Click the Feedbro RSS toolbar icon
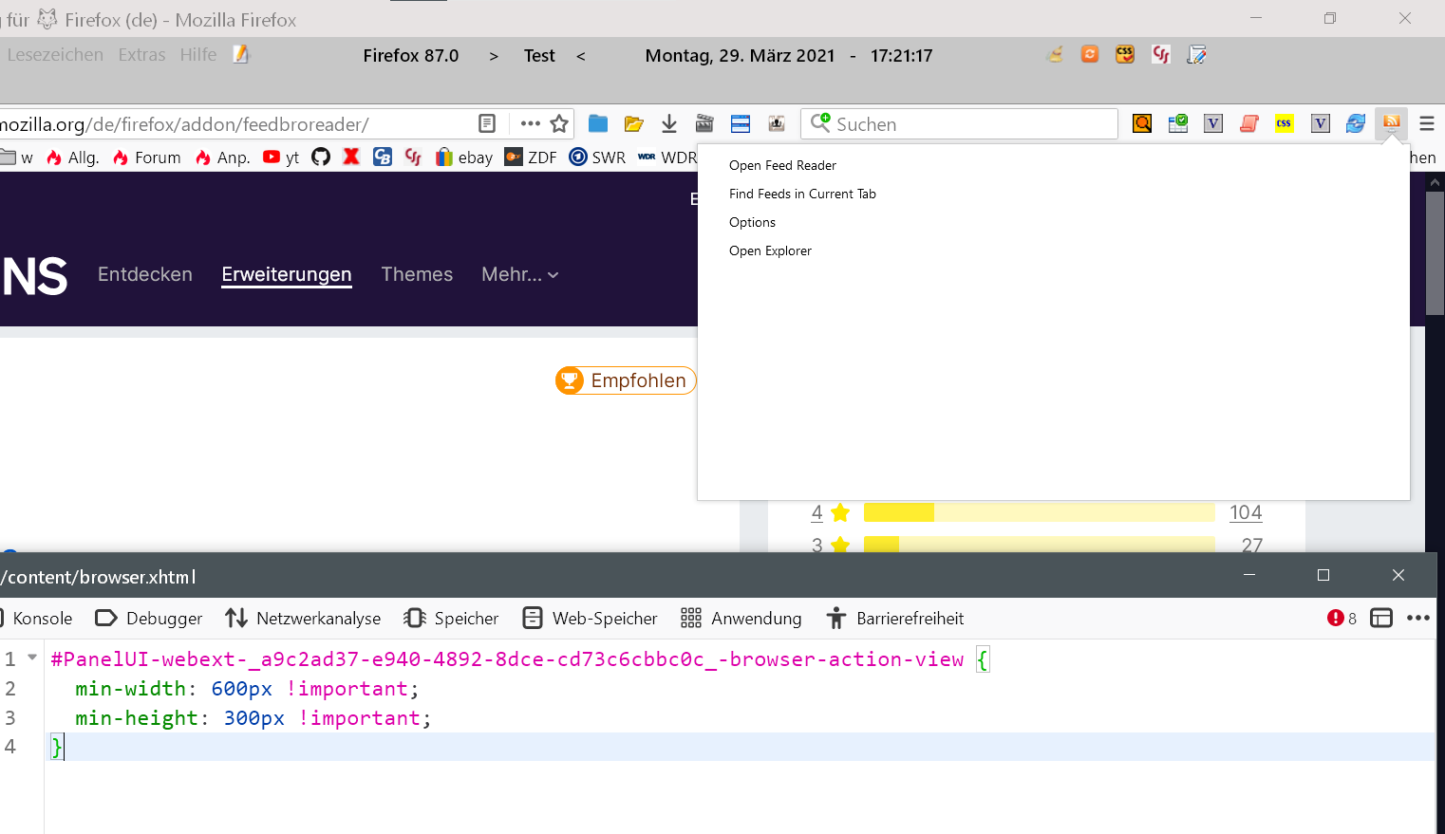The width and height of the screenshot is (1445, 834). pyautogui.click(x=1392, y=123)
